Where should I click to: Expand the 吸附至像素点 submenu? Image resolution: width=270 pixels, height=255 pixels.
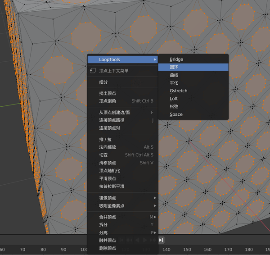click(x=122, y=206)
